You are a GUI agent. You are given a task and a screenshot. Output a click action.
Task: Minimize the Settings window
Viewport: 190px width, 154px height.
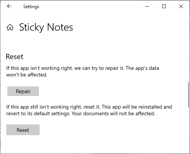147,6
